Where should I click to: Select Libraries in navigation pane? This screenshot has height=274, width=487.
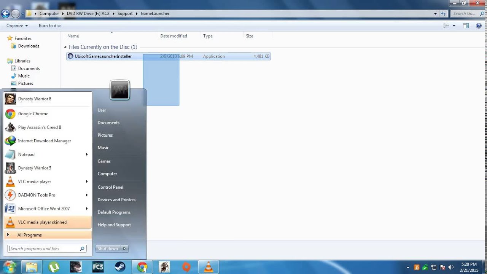[x=22, y=61]
